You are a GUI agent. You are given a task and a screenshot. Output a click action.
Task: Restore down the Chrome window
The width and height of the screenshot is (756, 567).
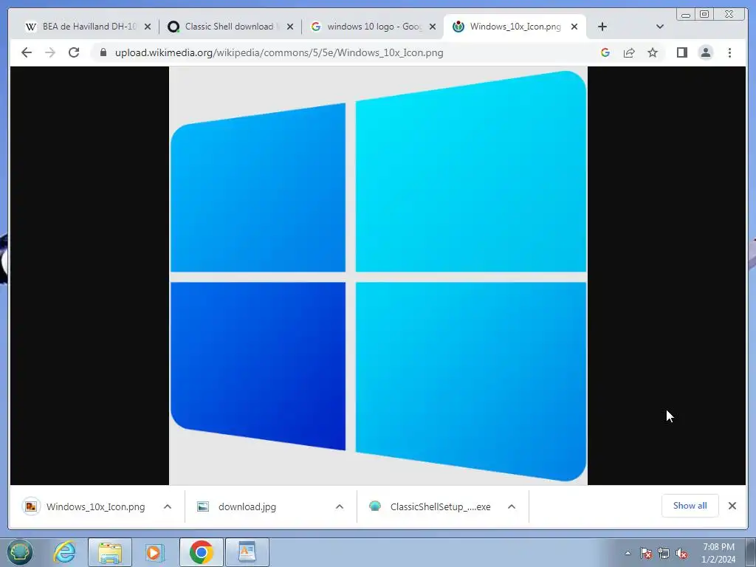(704, 14)
